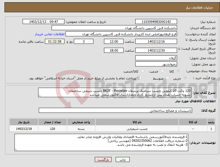The width and height of the screenshot is (220, 167).
Task: Click the response deadline time 12:00
Action: click(114, 41)
